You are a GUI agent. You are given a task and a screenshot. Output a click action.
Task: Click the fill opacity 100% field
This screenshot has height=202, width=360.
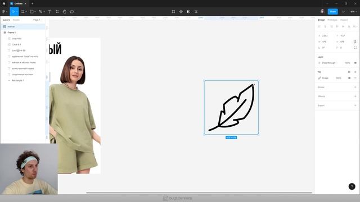click(339, 78)
